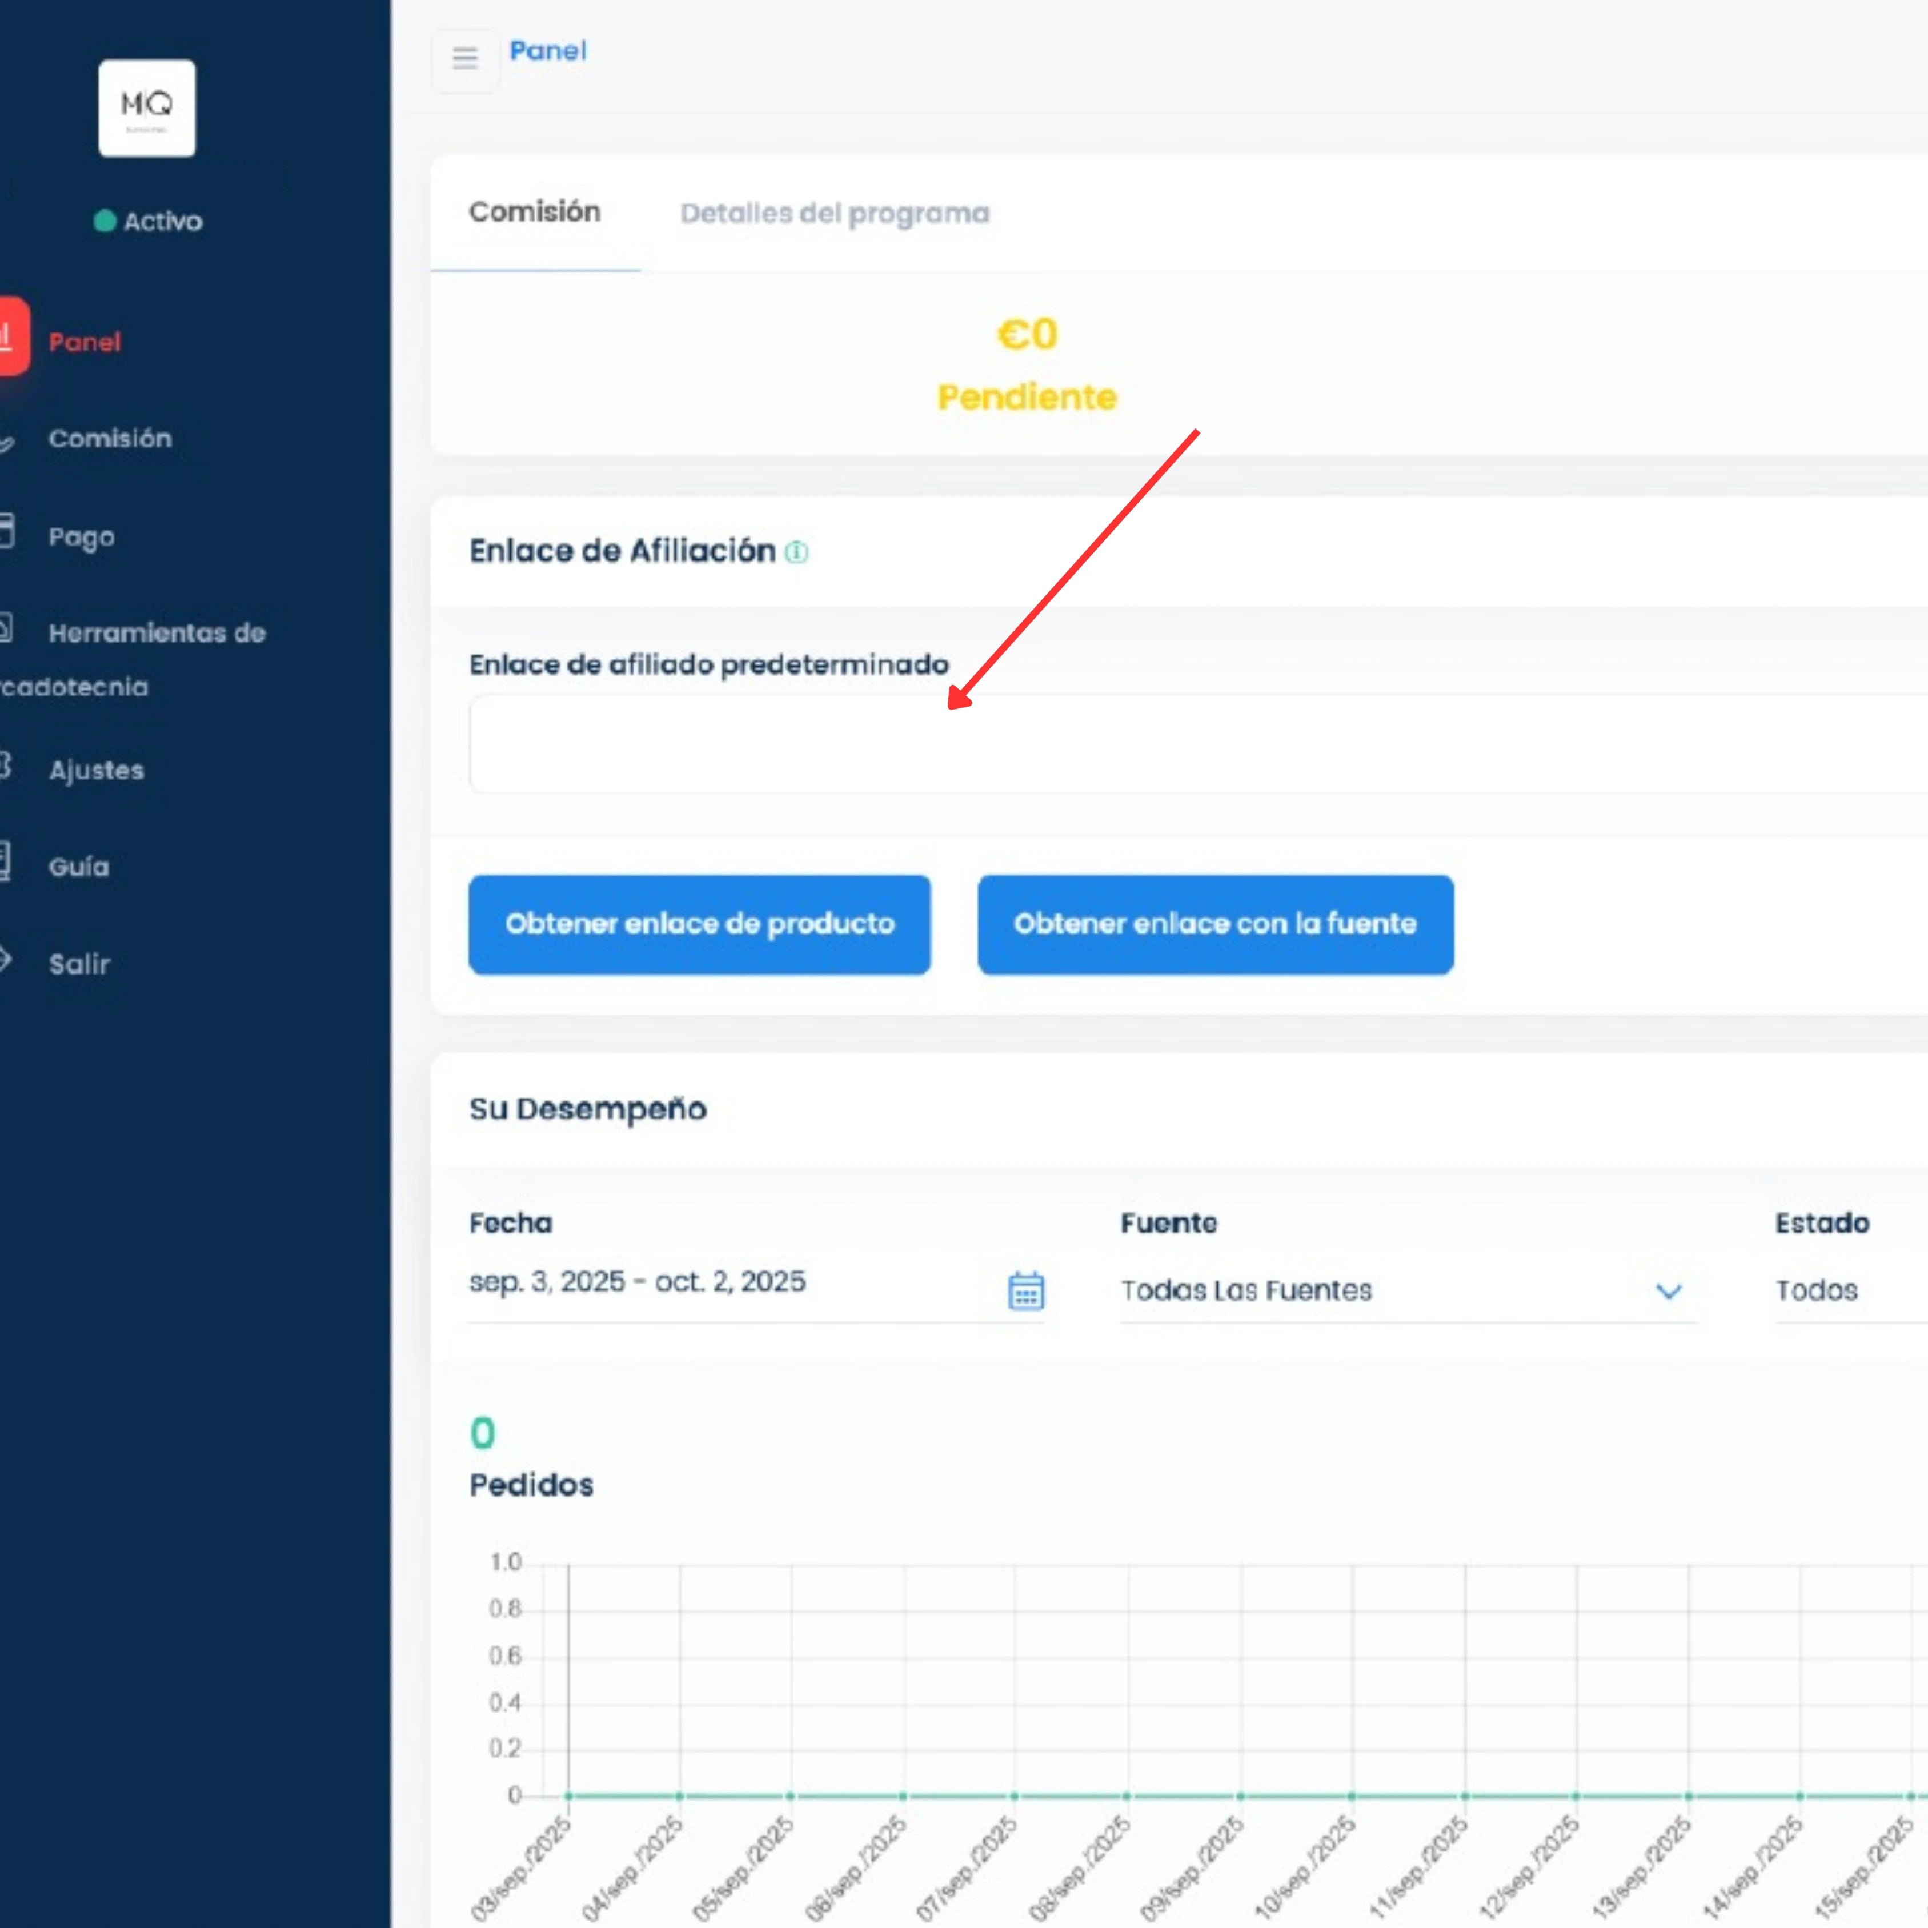Click the MQ logo thumbnail
Viewport: 1928px width, 1928px height.
pos(147,108)
